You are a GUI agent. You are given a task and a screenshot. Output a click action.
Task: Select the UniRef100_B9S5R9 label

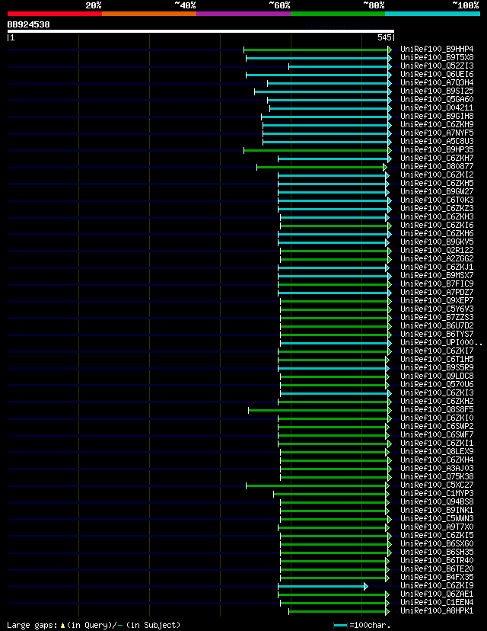[437, 368]
